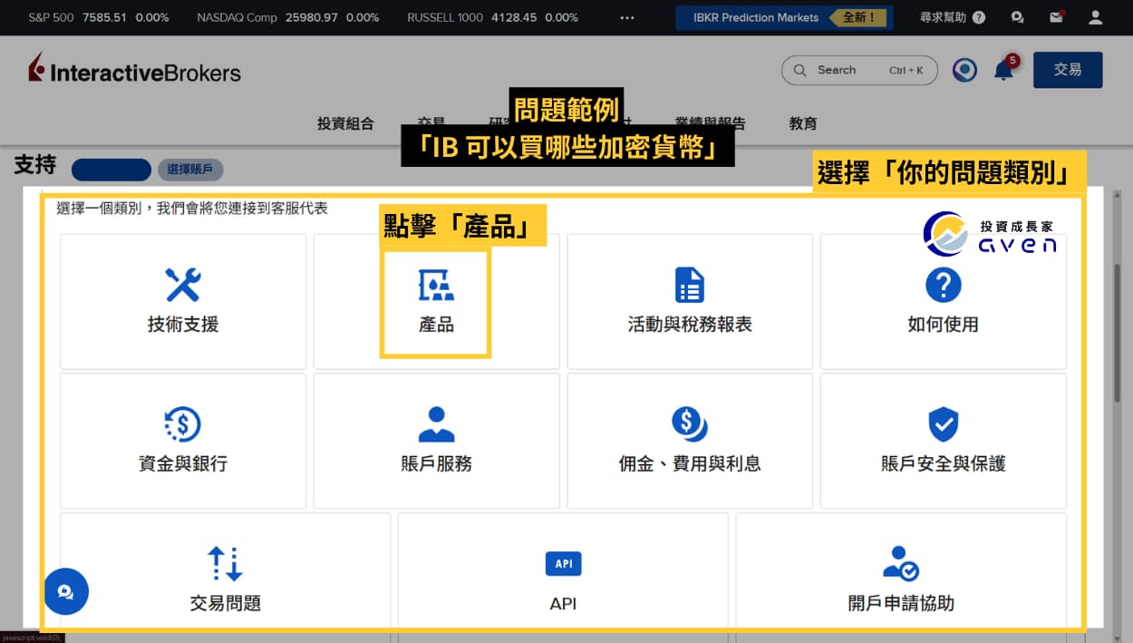Click the blue account pill next to 支持
This screenshot has height=643, width=1133.
(111, 170)
